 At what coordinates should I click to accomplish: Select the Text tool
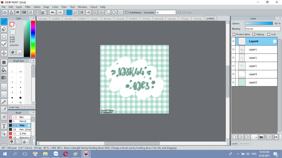coord(4,126)
